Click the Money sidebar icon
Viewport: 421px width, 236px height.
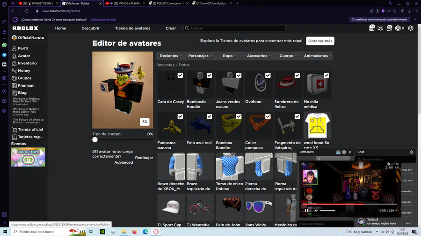(14, 70)
